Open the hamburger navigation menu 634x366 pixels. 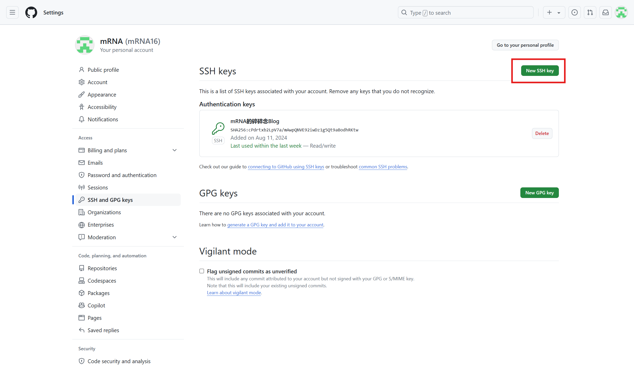click(12, 12)
